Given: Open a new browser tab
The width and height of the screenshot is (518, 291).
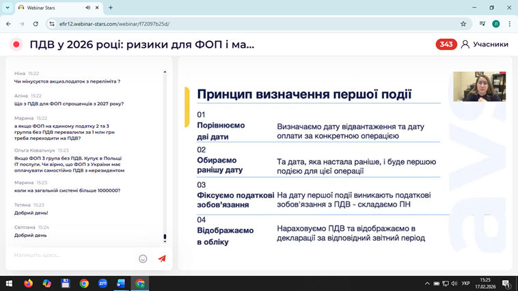Looking at the screenshot, I should (111, 8).
